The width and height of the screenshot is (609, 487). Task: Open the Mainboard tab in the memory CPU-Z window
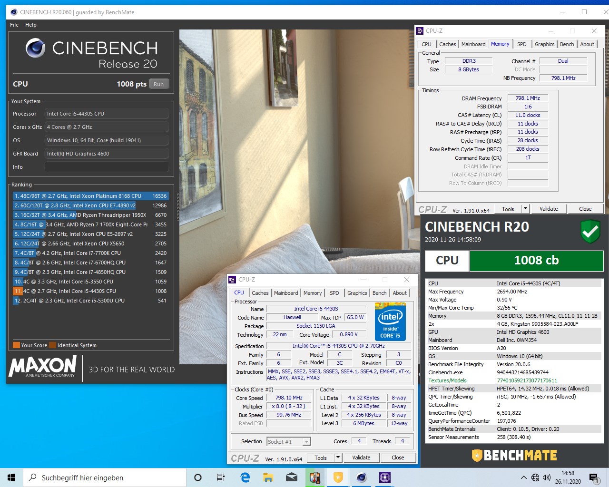[473, 44]
